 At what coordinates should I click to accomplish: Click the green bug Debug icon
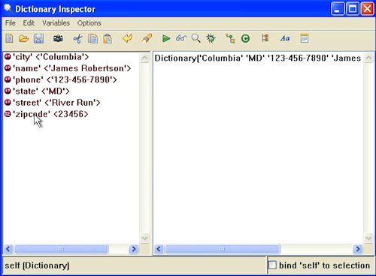(x=211, y=38)
